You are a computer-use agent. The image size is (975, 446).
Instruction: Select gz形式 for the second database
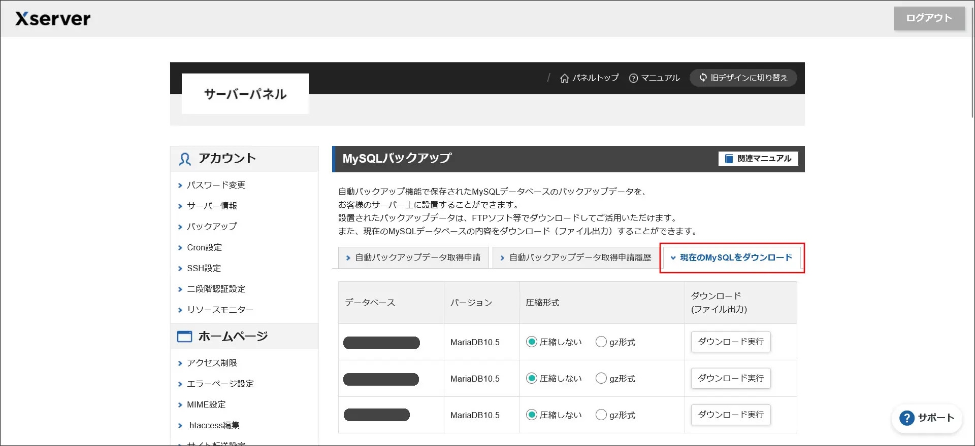[x=601, y=379]
